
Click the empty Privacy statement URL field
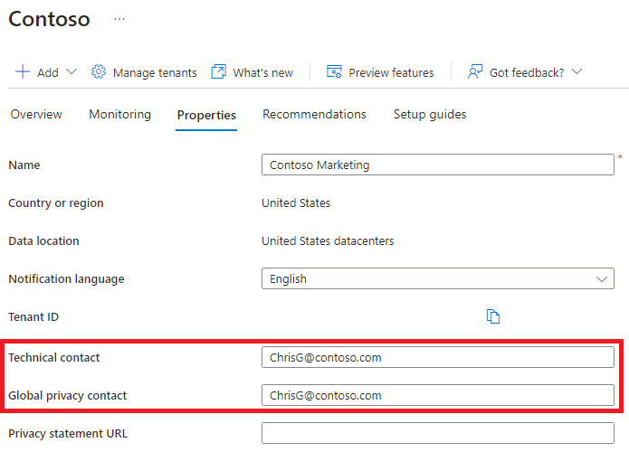point(438,433)
